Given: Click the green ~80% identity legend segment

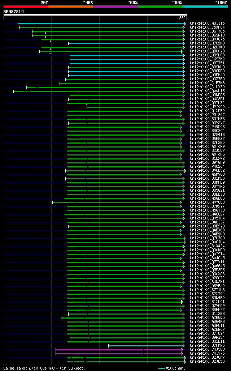Looking at the screenshot, I should pos(160,7).
